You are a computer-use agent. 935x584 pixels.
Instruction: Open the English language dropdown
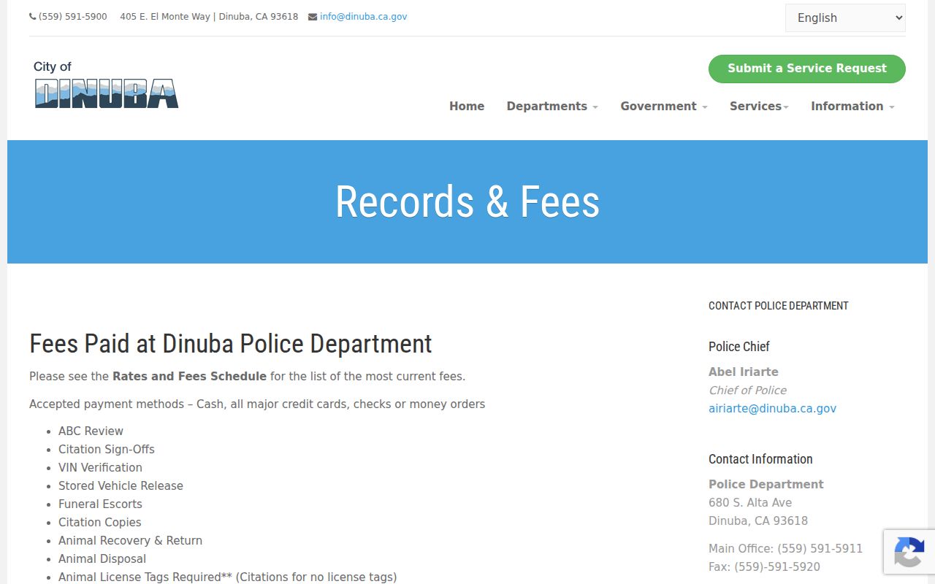[x=845, y=18]
